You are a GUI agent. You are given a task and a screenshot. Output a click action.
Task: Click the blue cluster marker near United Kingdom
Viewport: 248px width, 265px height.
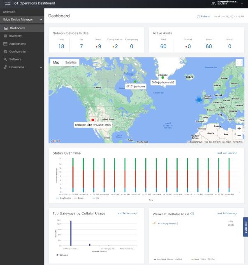(199, 100)
